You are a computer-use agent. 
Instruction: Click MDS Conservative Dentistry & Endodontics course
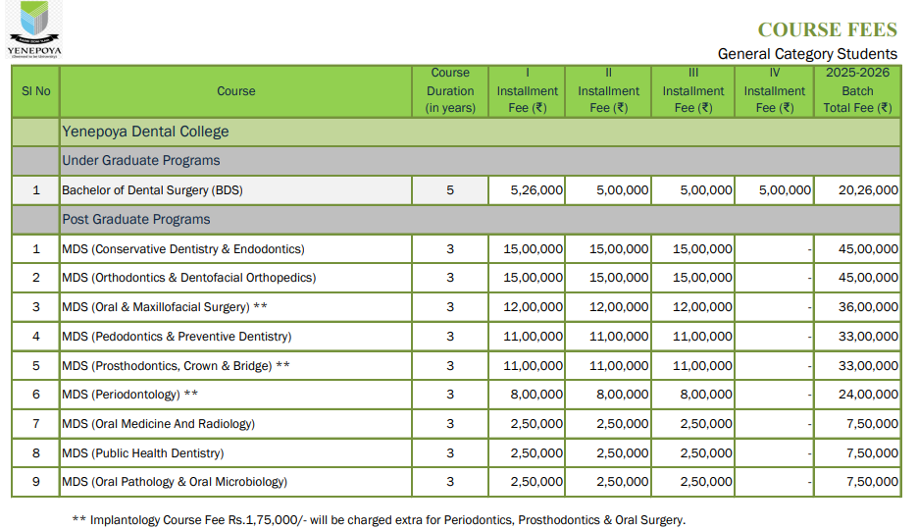coord(183,249)
